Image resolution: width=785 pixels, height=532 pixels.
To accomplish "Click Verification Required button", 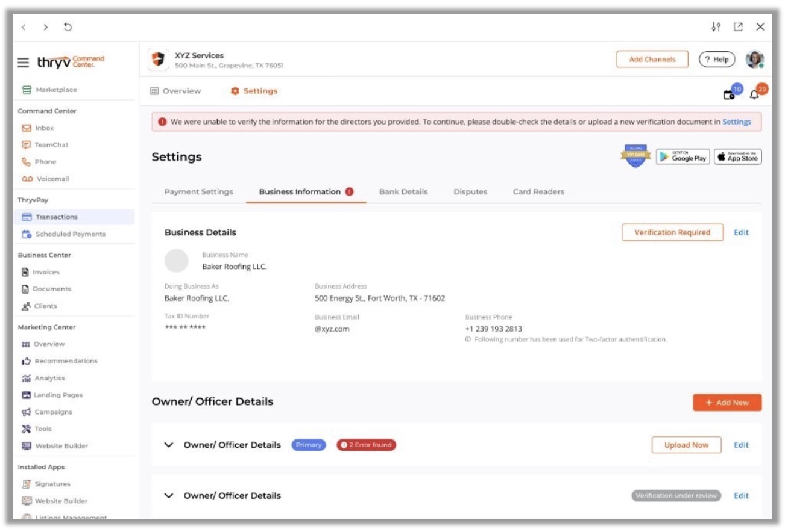I will (x=672, y=232).
